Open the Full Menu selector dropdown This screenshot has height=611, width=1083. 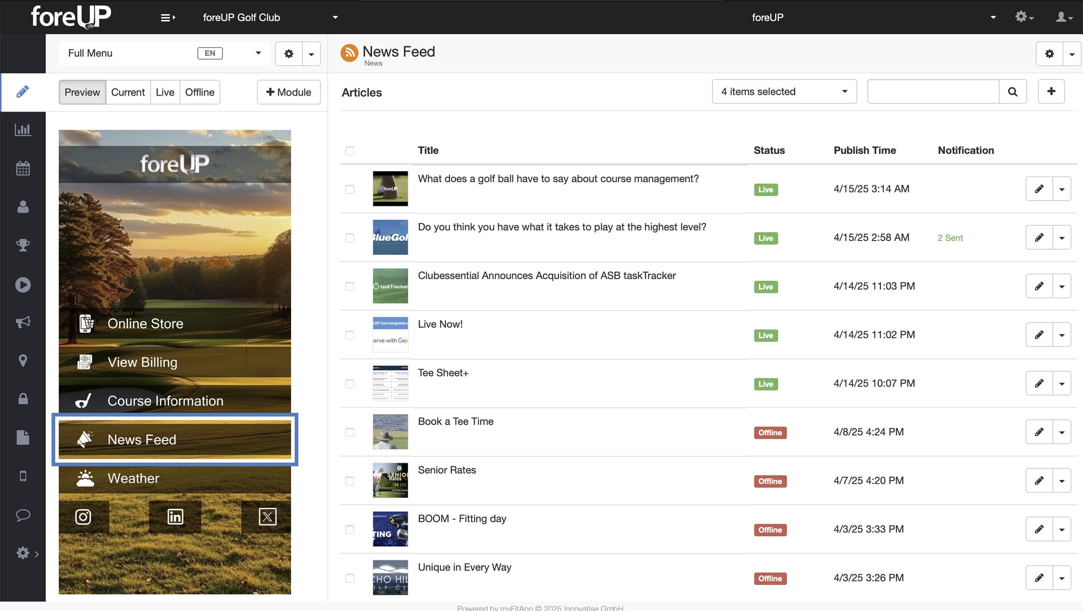coord(165,53)
